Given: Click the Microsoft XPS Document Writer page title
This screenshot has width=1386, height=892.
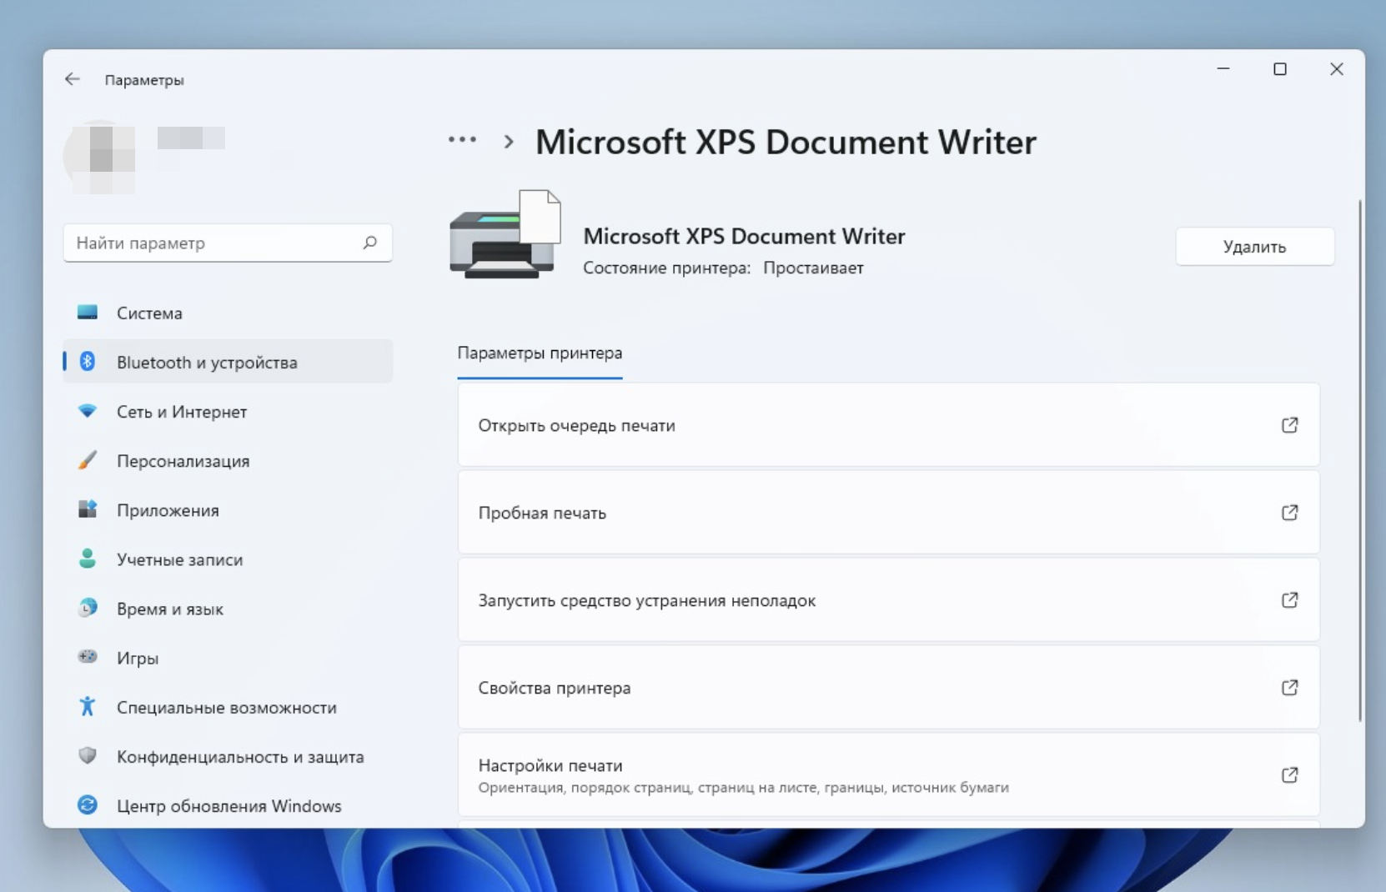Looking at the screenshot, I should click(x=786, y=142).
